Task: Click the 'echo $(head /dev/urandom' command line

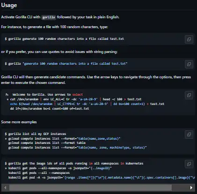Action: [x=87, y=104]
